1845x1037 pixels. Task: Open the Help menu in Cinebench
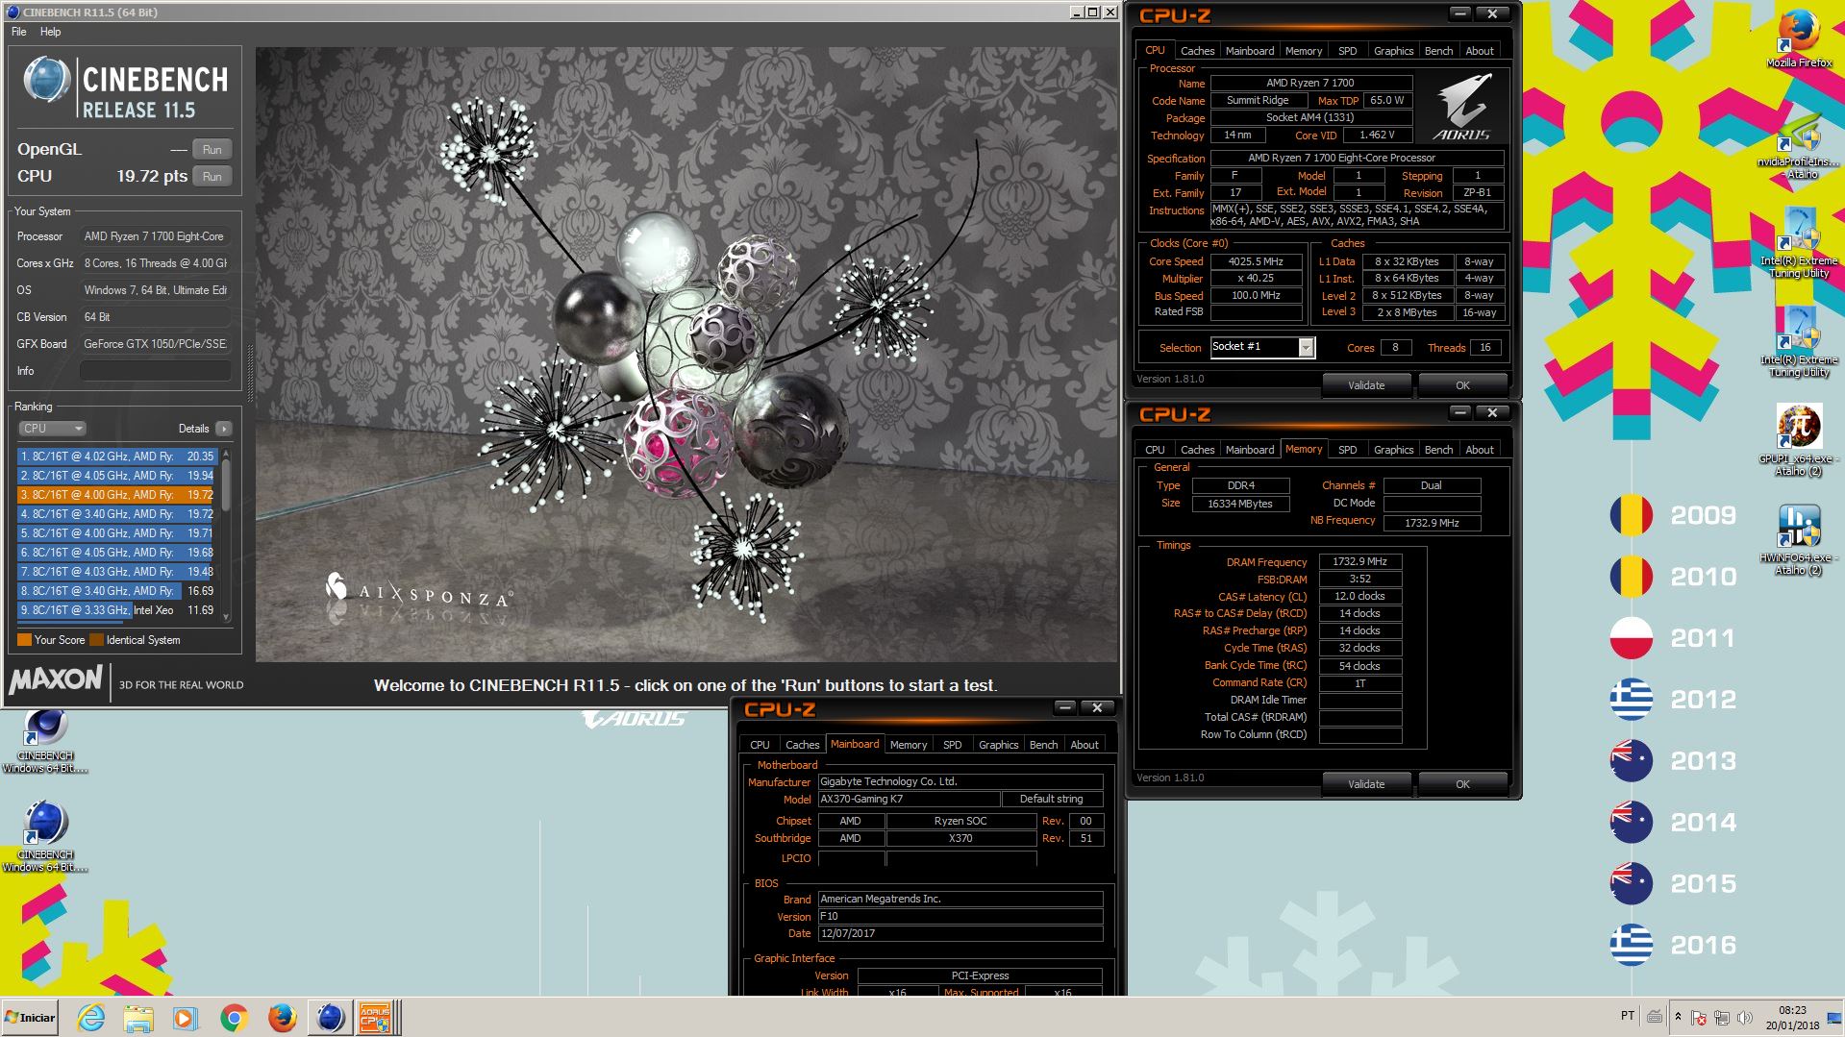pos(50,32)
